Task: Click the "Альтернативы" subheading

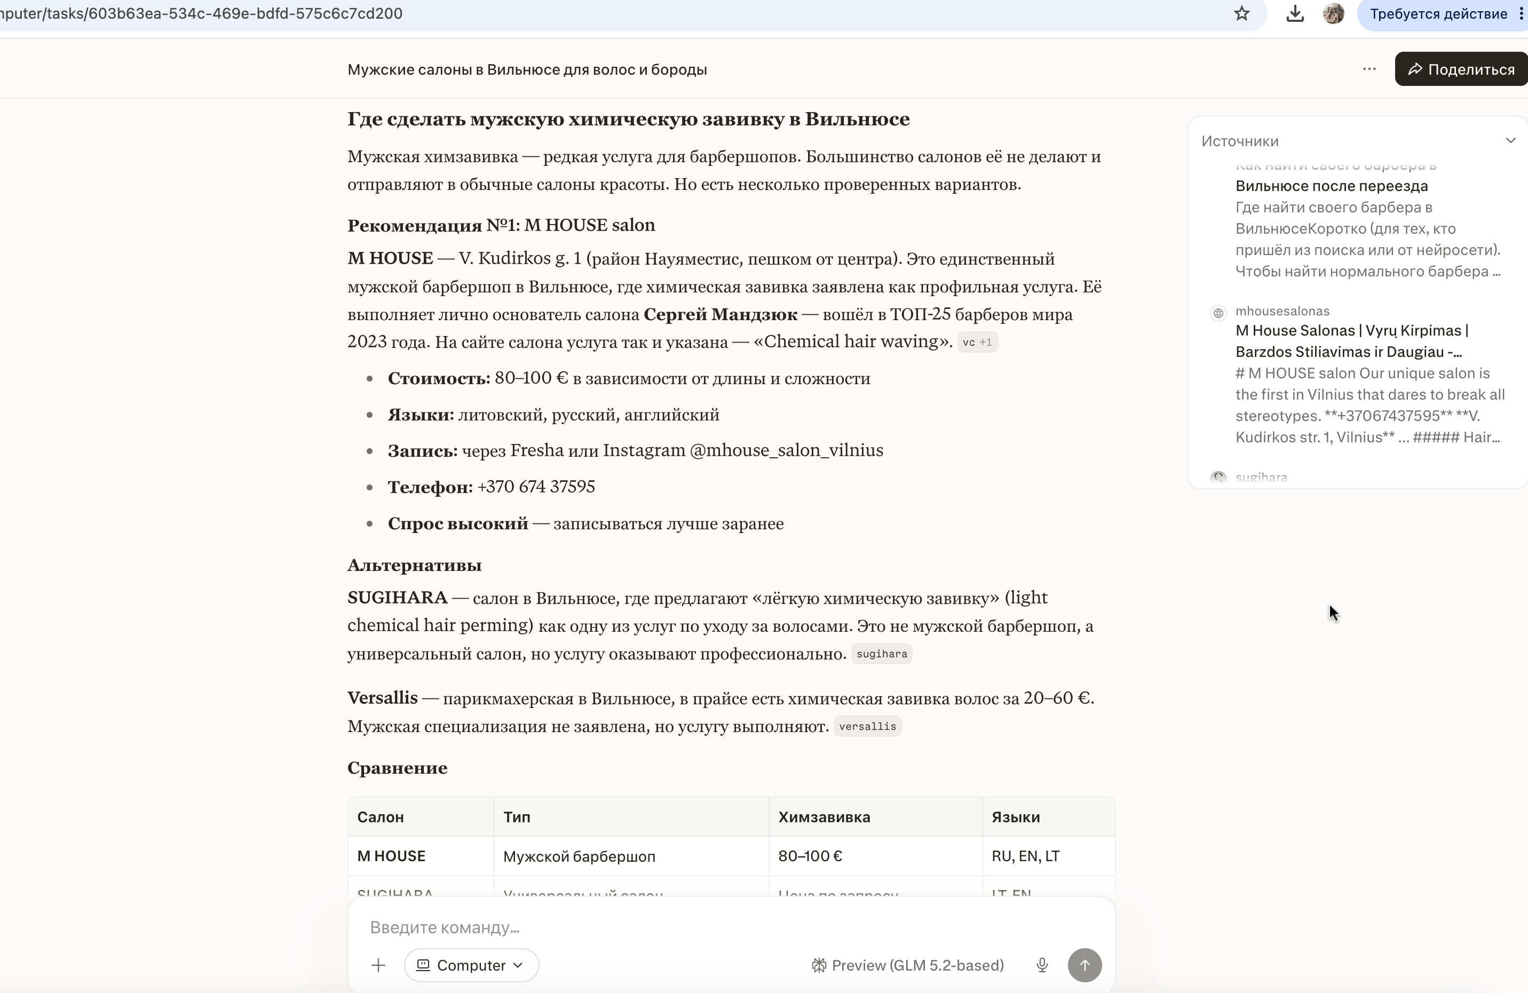Action: coord(415,566)
